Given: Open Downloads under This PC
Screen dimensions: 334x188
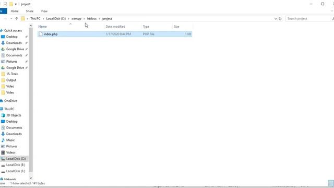Looking at the screenshot, I should 14,134.
